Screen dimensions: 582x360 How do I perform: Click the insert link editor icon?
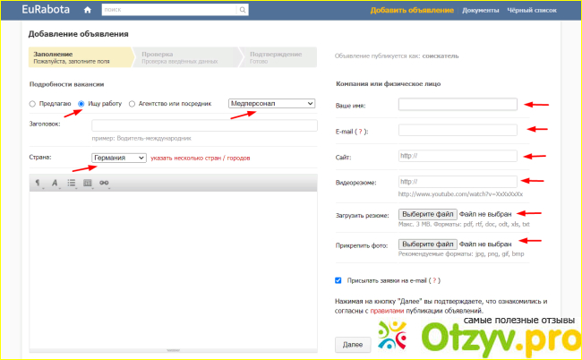click(104, 182)
